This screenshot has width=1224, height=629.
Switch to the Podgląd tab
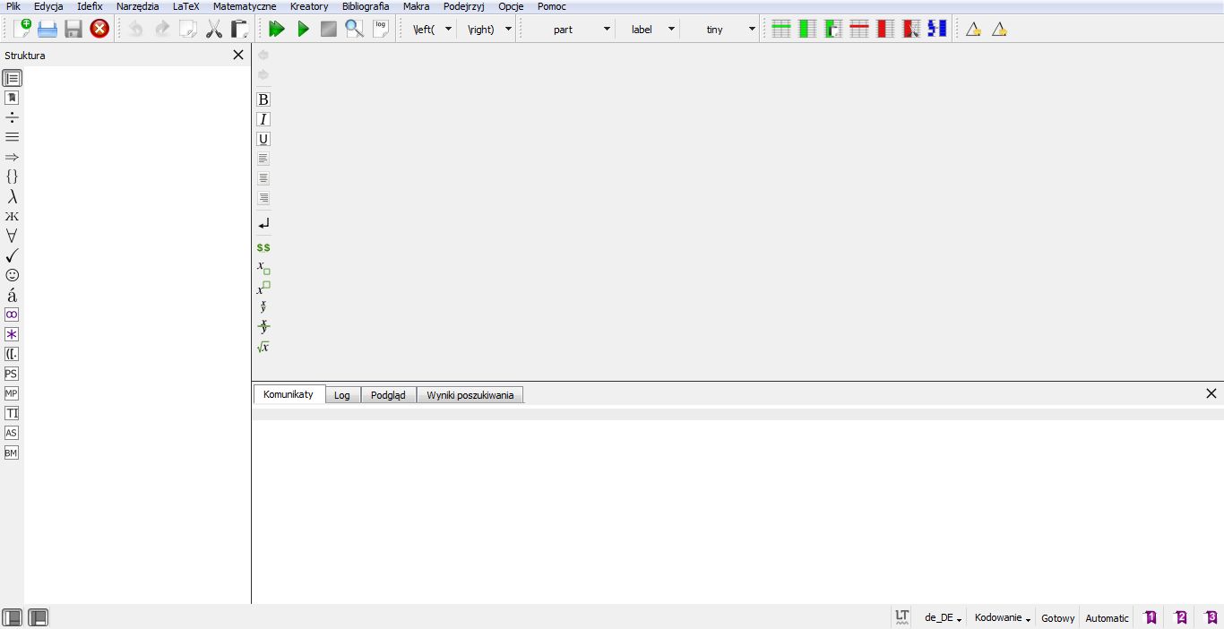(388, 395)
